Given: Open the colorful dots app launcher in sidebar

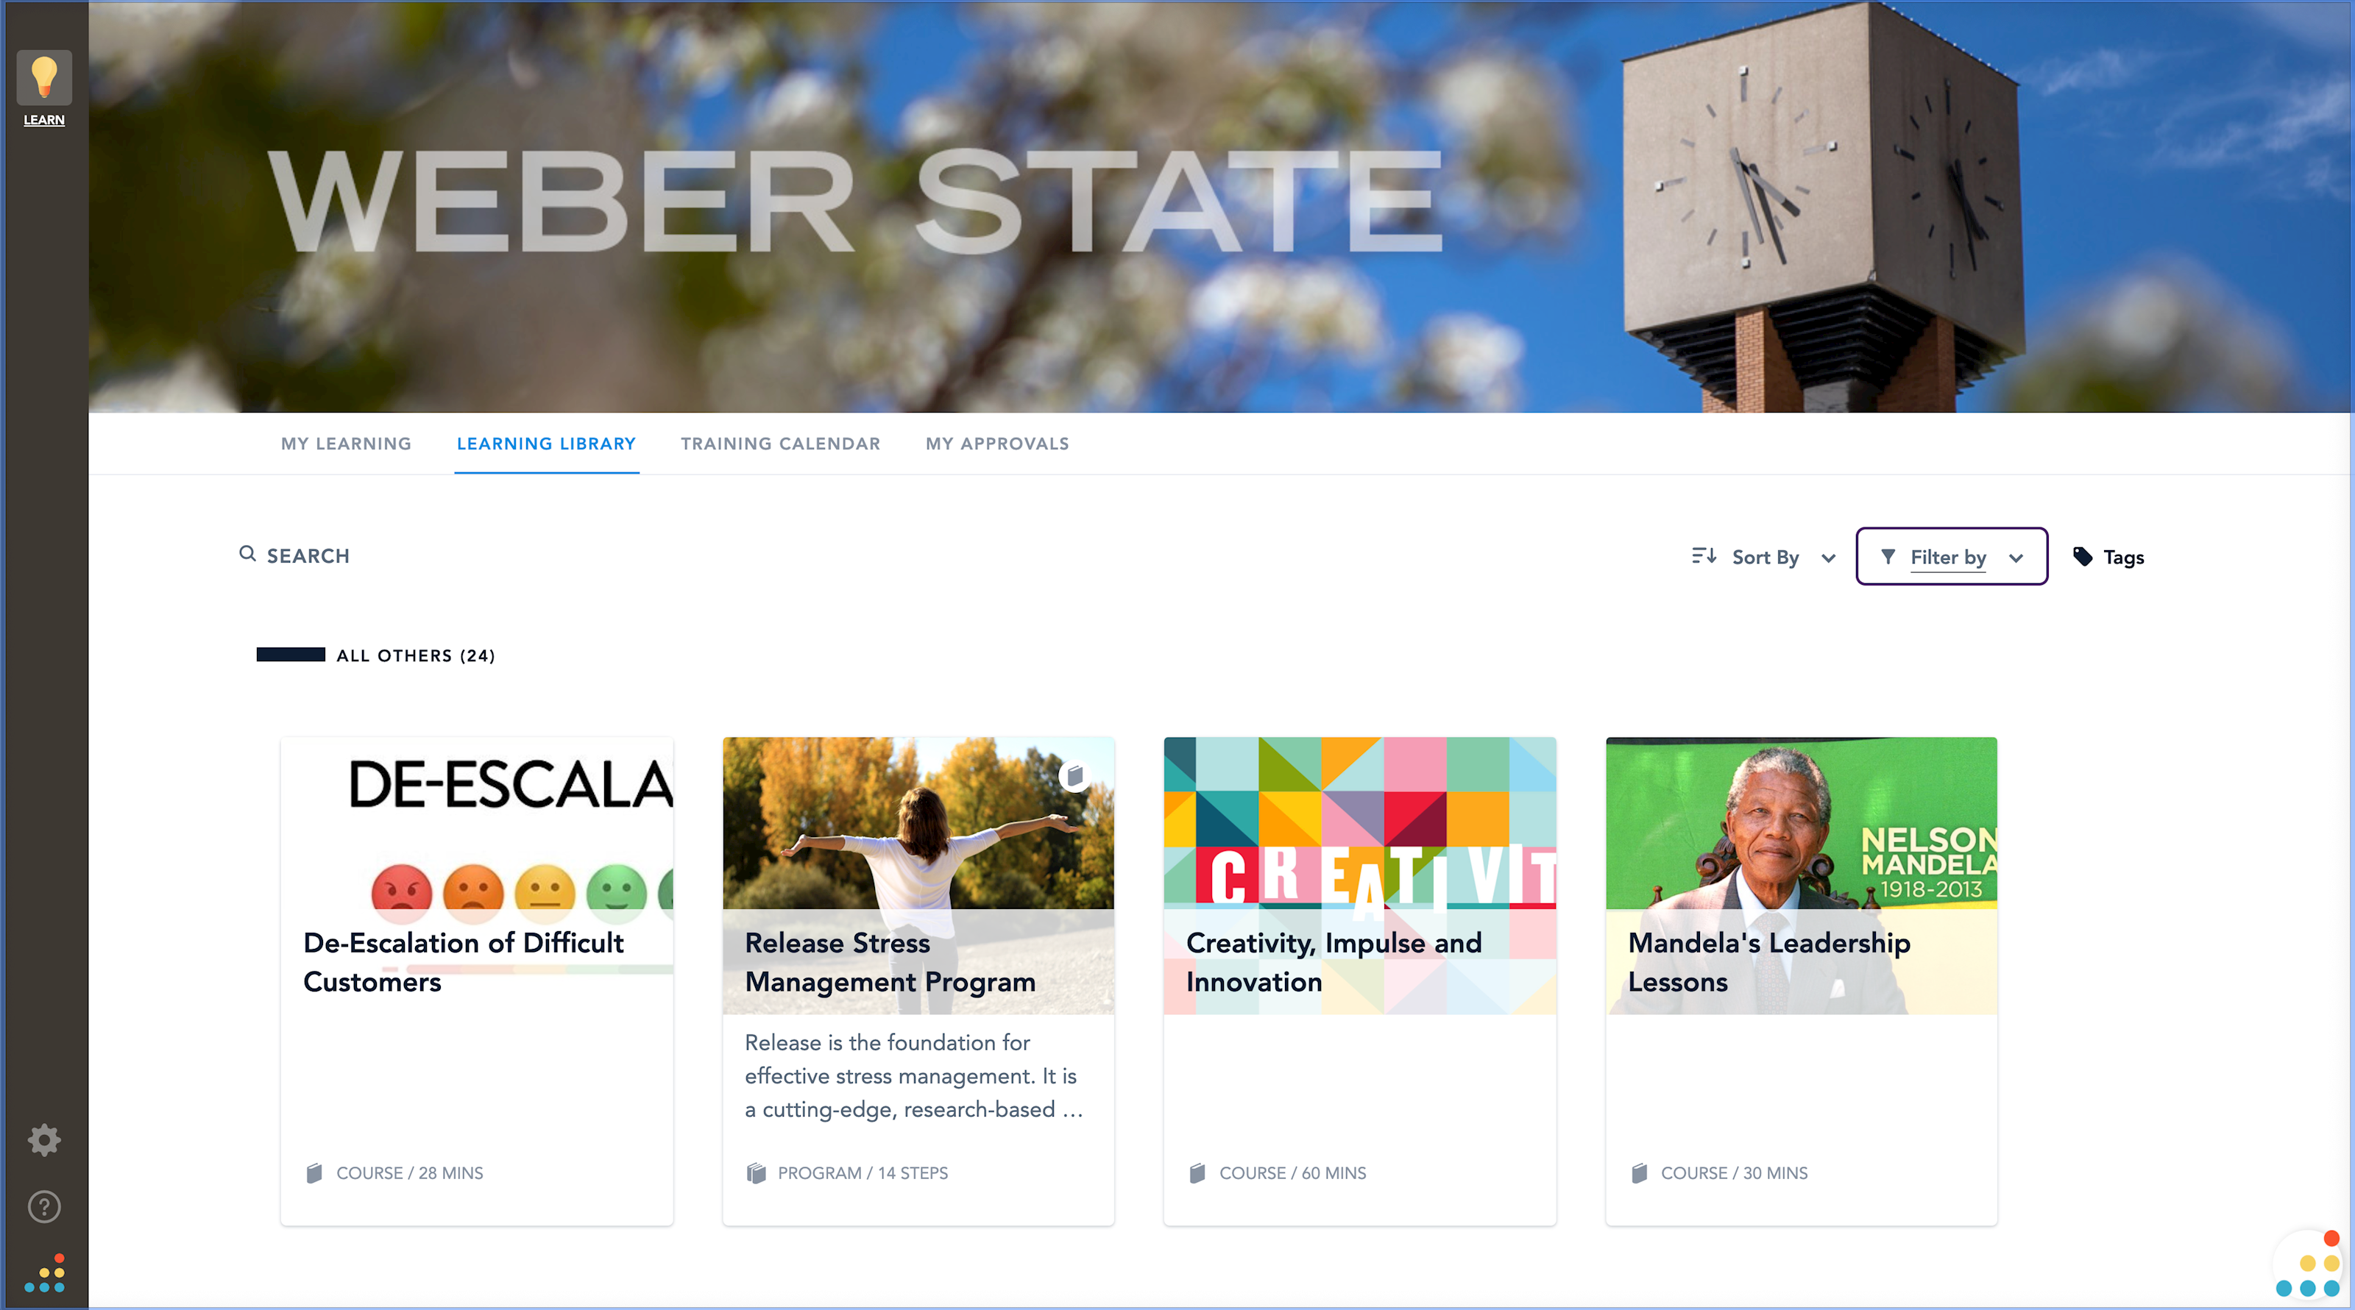Looking at the screenshot, I should [x=44, y=1273].
